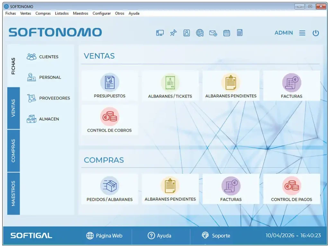
Task: Open Control de Pagos
Action: pyautogui.click(x=291, y=189)
